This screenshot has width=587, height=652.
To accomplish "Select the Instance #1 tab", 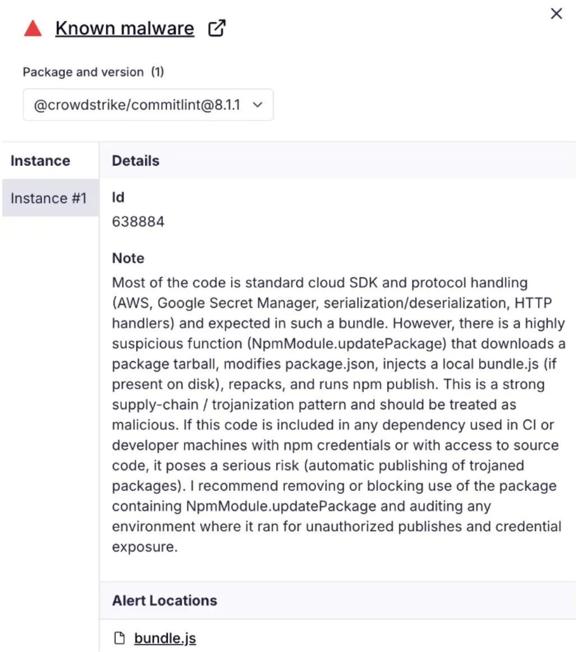I will (x=51, y=198).
